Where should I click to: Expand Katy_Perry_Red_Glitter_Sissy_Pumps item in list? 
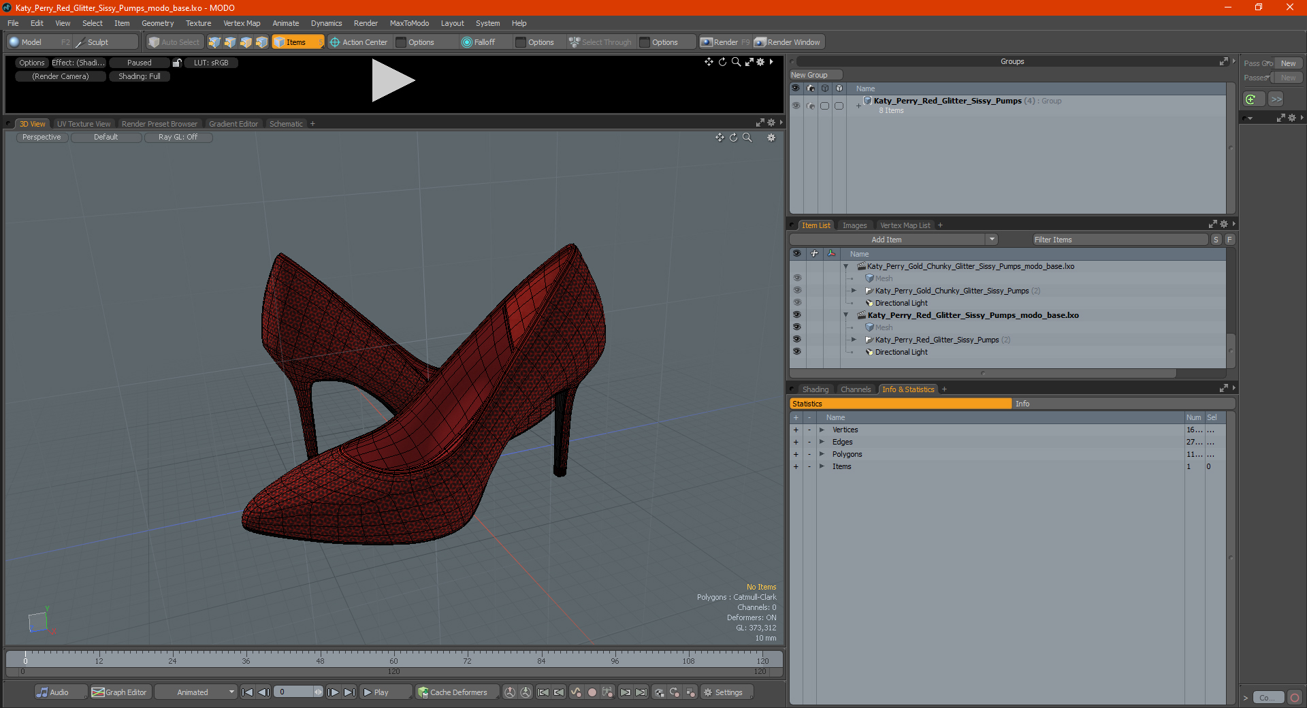click(x=854, y=340)
